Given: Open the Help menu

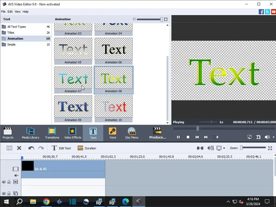Looking at the screenshot, I should 25,12.
